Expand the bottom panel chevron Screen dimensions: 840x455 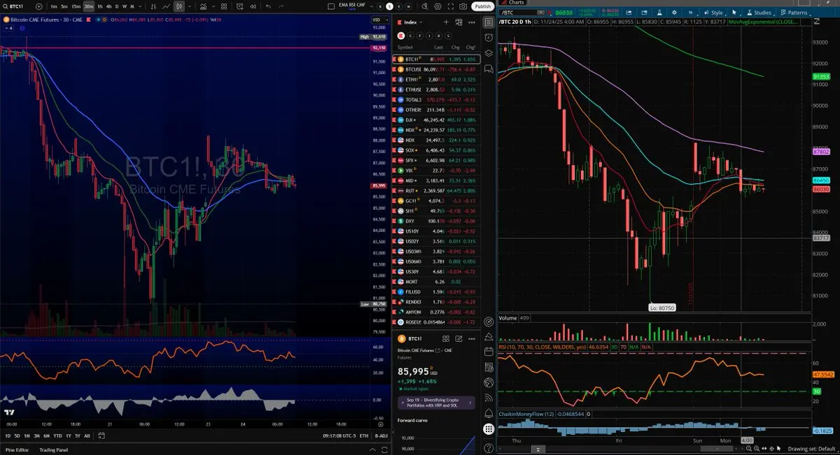[x=372, y=450]
